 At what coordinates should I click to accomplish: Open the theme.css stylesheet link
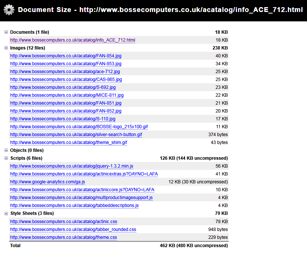pos(63,237)
